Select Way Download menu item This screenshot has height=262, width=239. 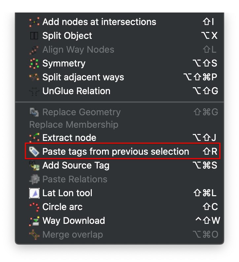[x=119, y=221]
